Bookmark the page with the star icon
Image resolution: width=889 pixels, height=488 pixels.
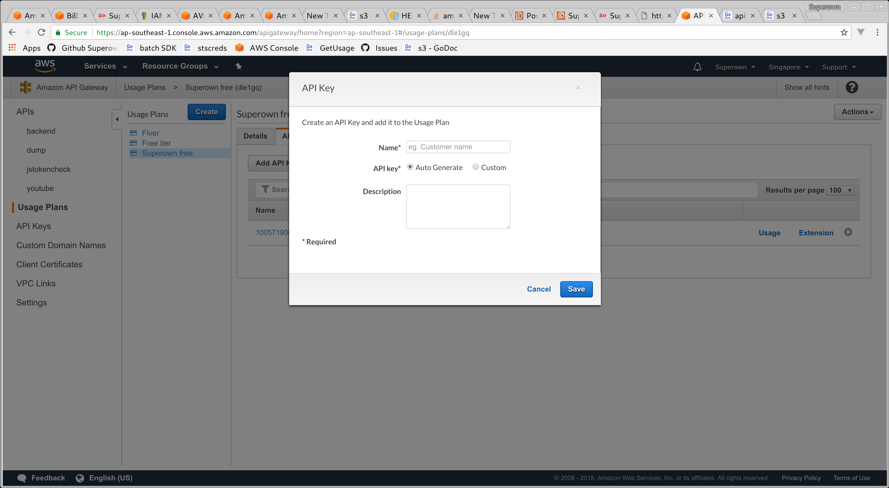click(844, 33)
